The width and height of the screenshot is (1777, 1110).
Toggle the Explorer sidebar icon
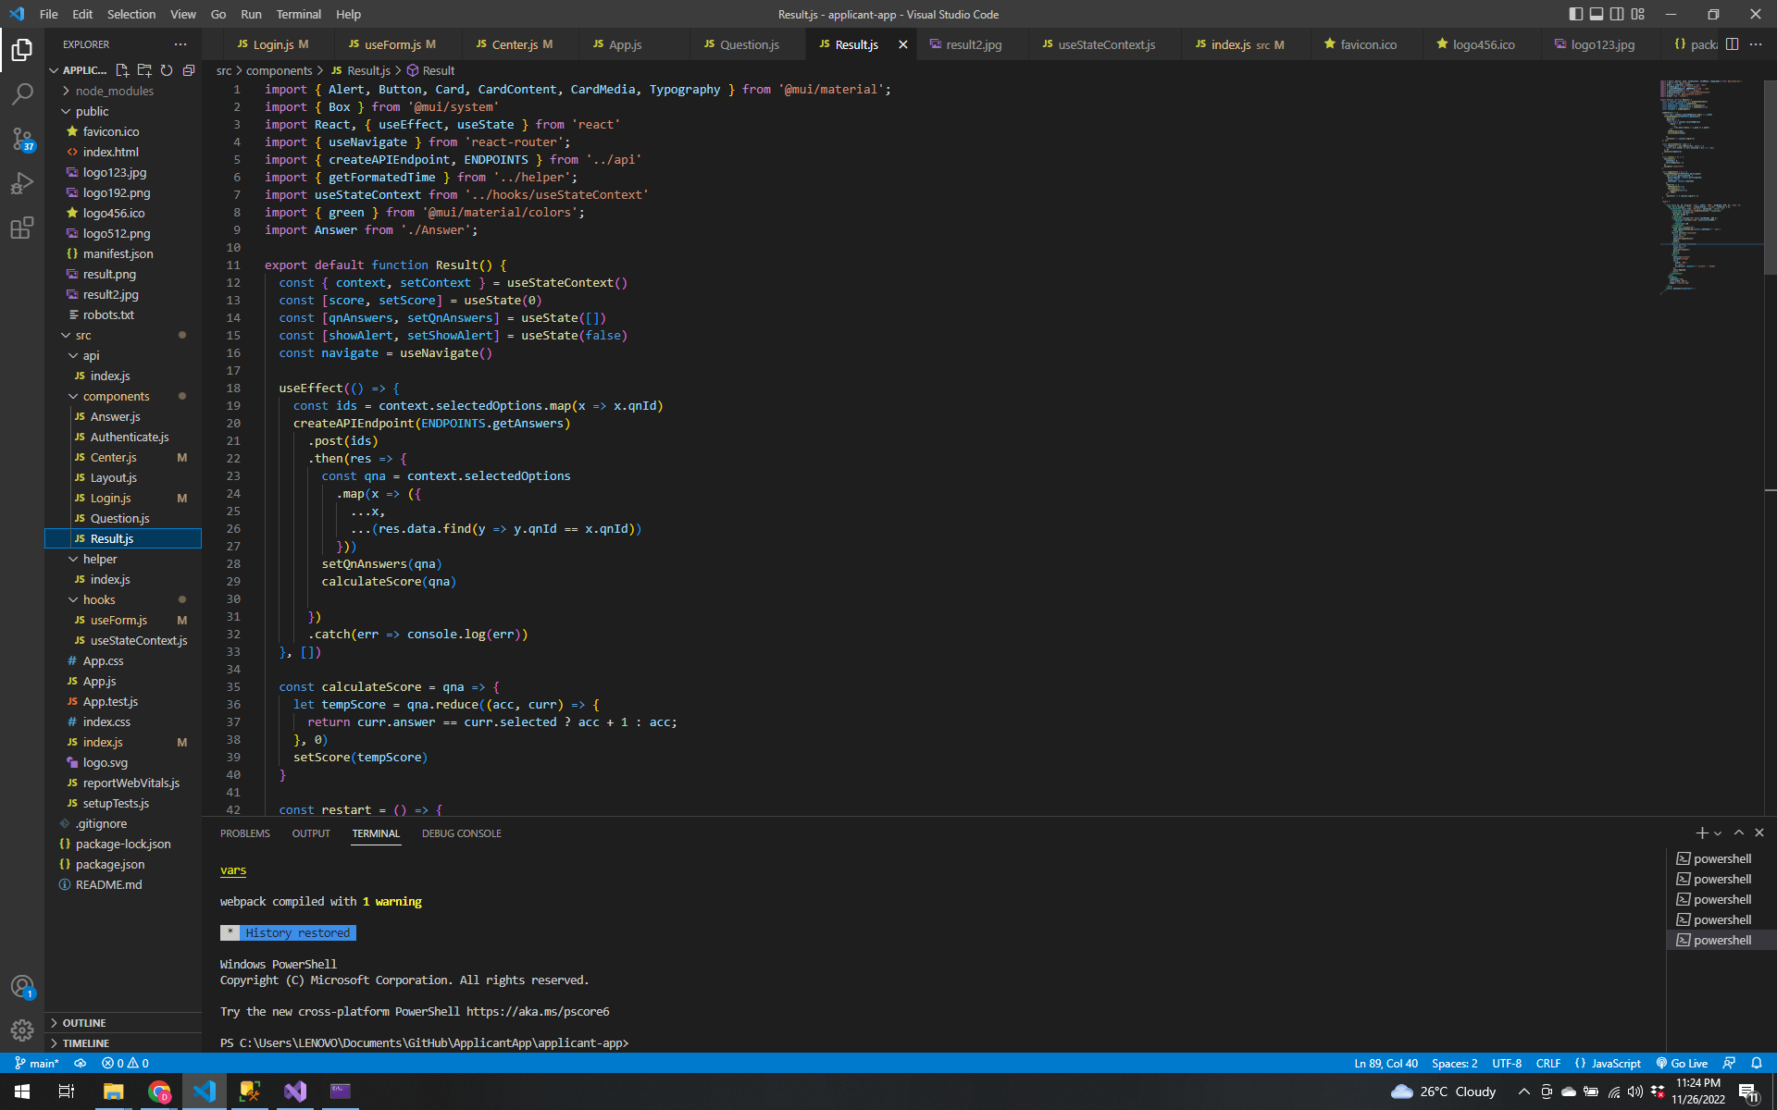click(x=22, y=50)
